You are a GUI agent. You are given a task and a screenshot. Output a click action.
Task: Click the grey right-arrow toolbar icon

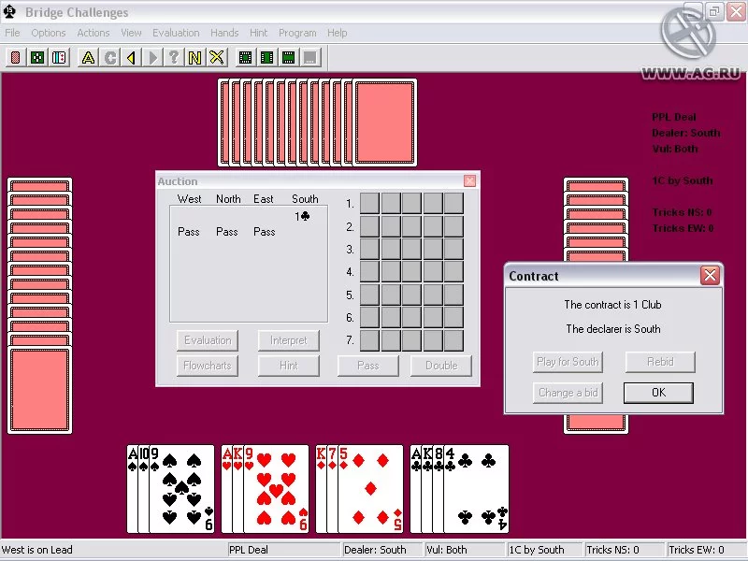pos(152,58)
